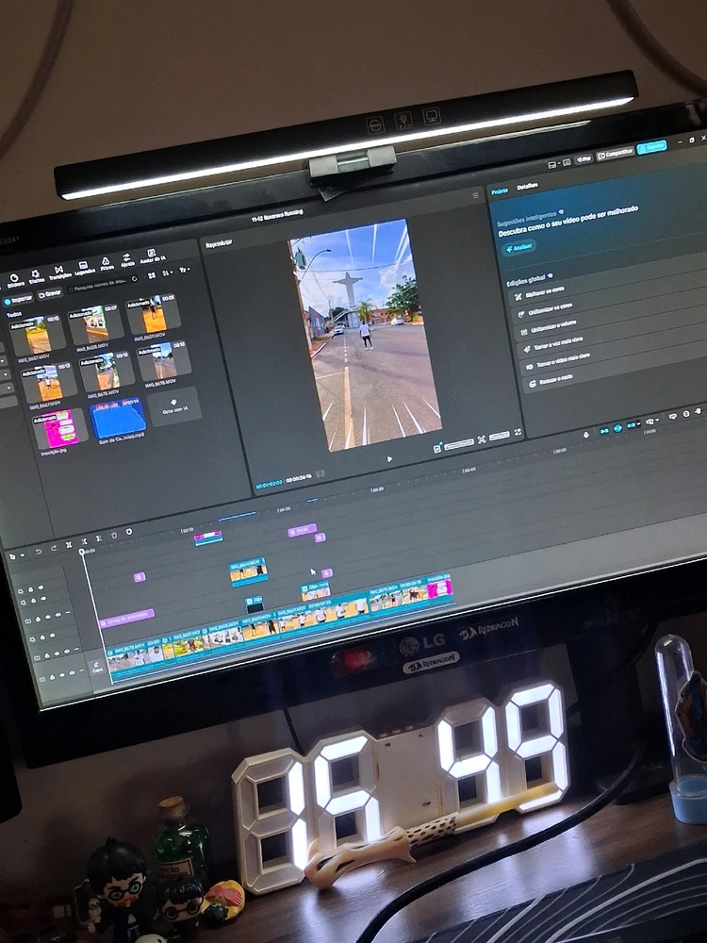Click the microphone record voiceover icon
Viewport: 707px width, 943px height.
click(586, 435)
